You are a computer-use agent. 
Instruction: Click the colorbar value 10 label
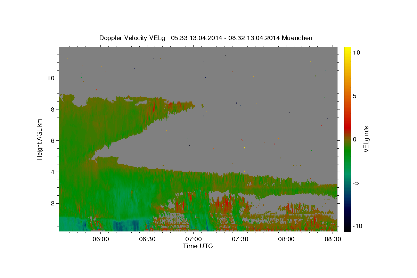356,52
